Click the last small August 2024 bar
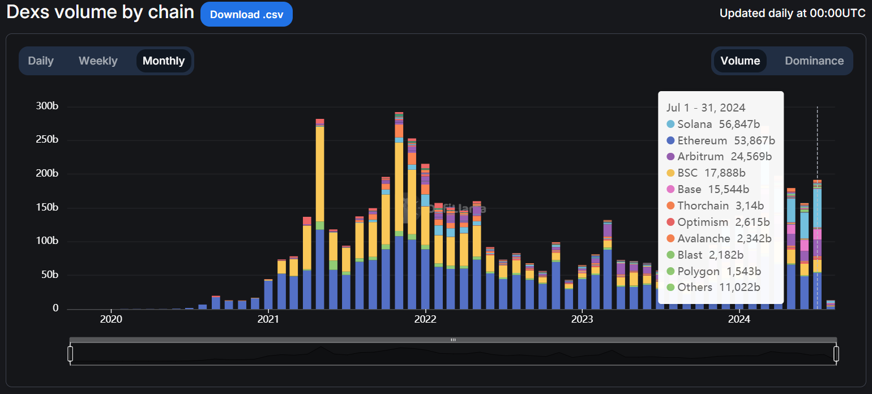Viewport: 872px width, 394px height. pyautogui.click(x=831, y=305)
